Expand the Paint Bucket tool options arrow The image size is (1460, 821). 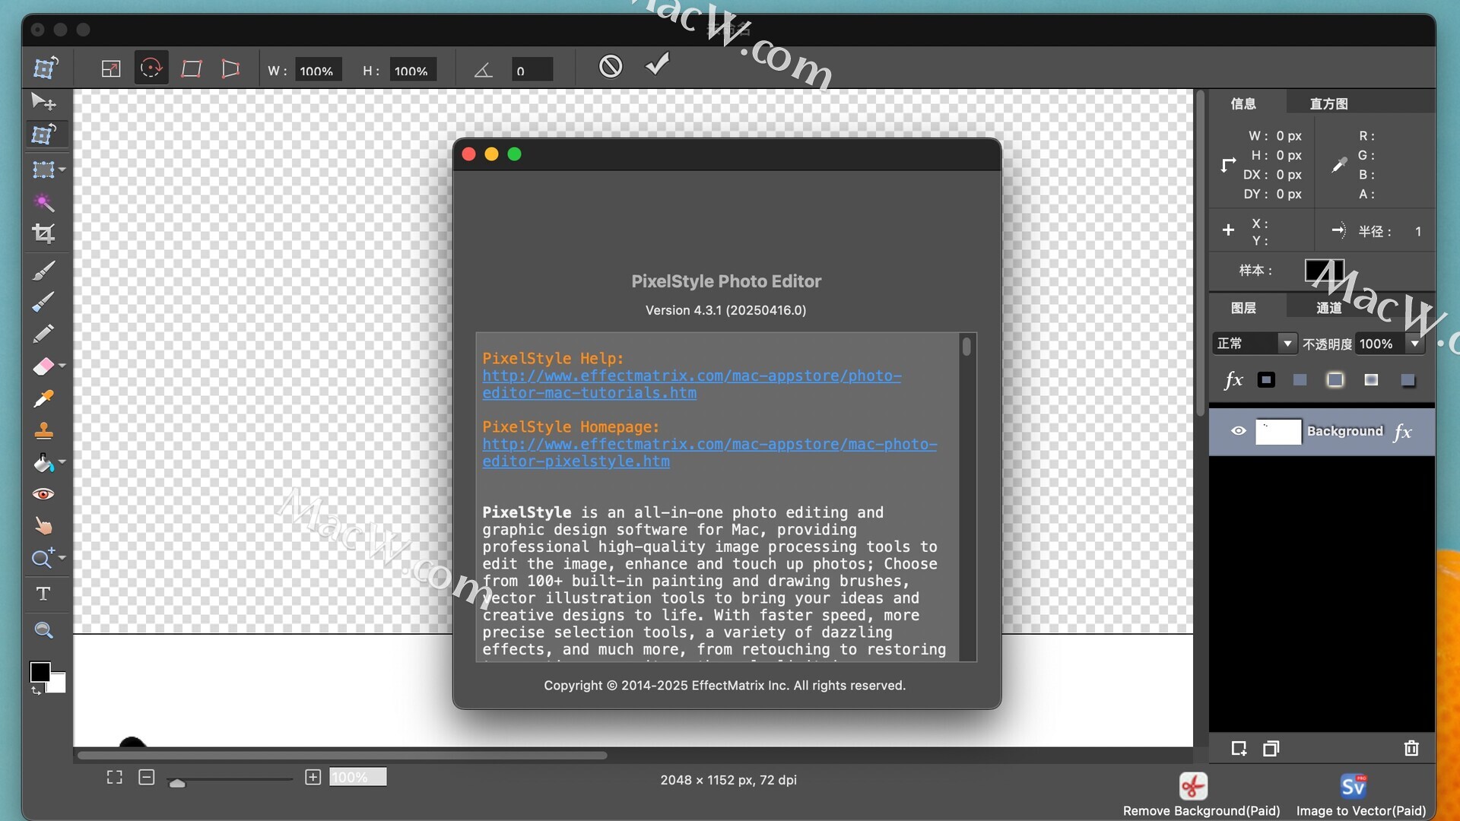(62, 461)
